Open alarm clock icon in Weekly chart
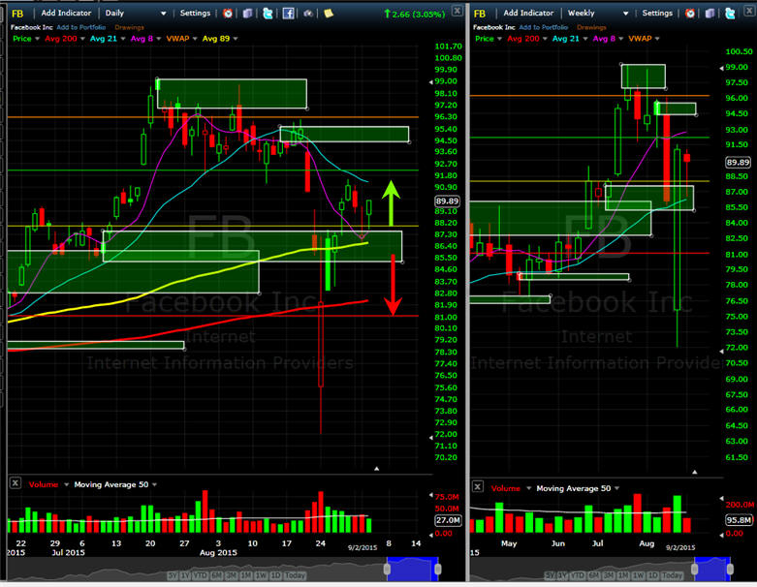 click(x=690, y=13)
